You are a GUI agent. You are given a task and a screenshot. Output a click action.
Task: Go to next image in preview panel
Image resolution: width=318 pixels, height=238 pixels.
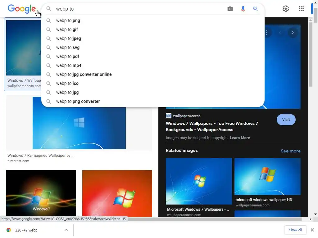point(293,33)
